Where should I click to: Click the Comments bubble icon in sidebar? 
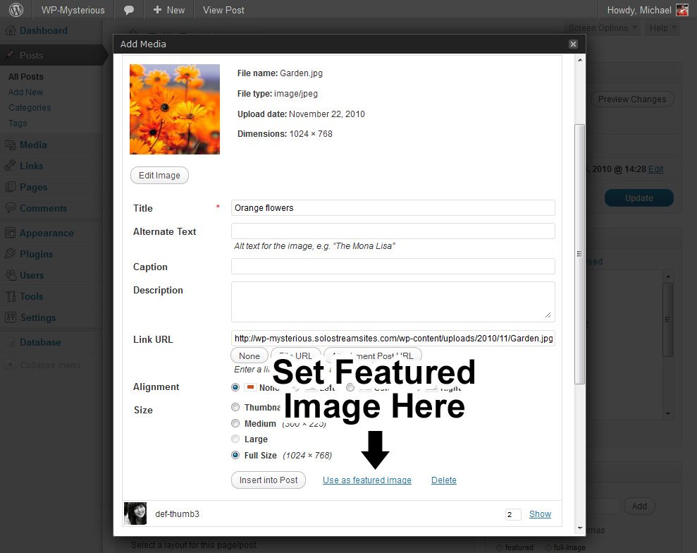pyautogui.click(x=11, y=208)
